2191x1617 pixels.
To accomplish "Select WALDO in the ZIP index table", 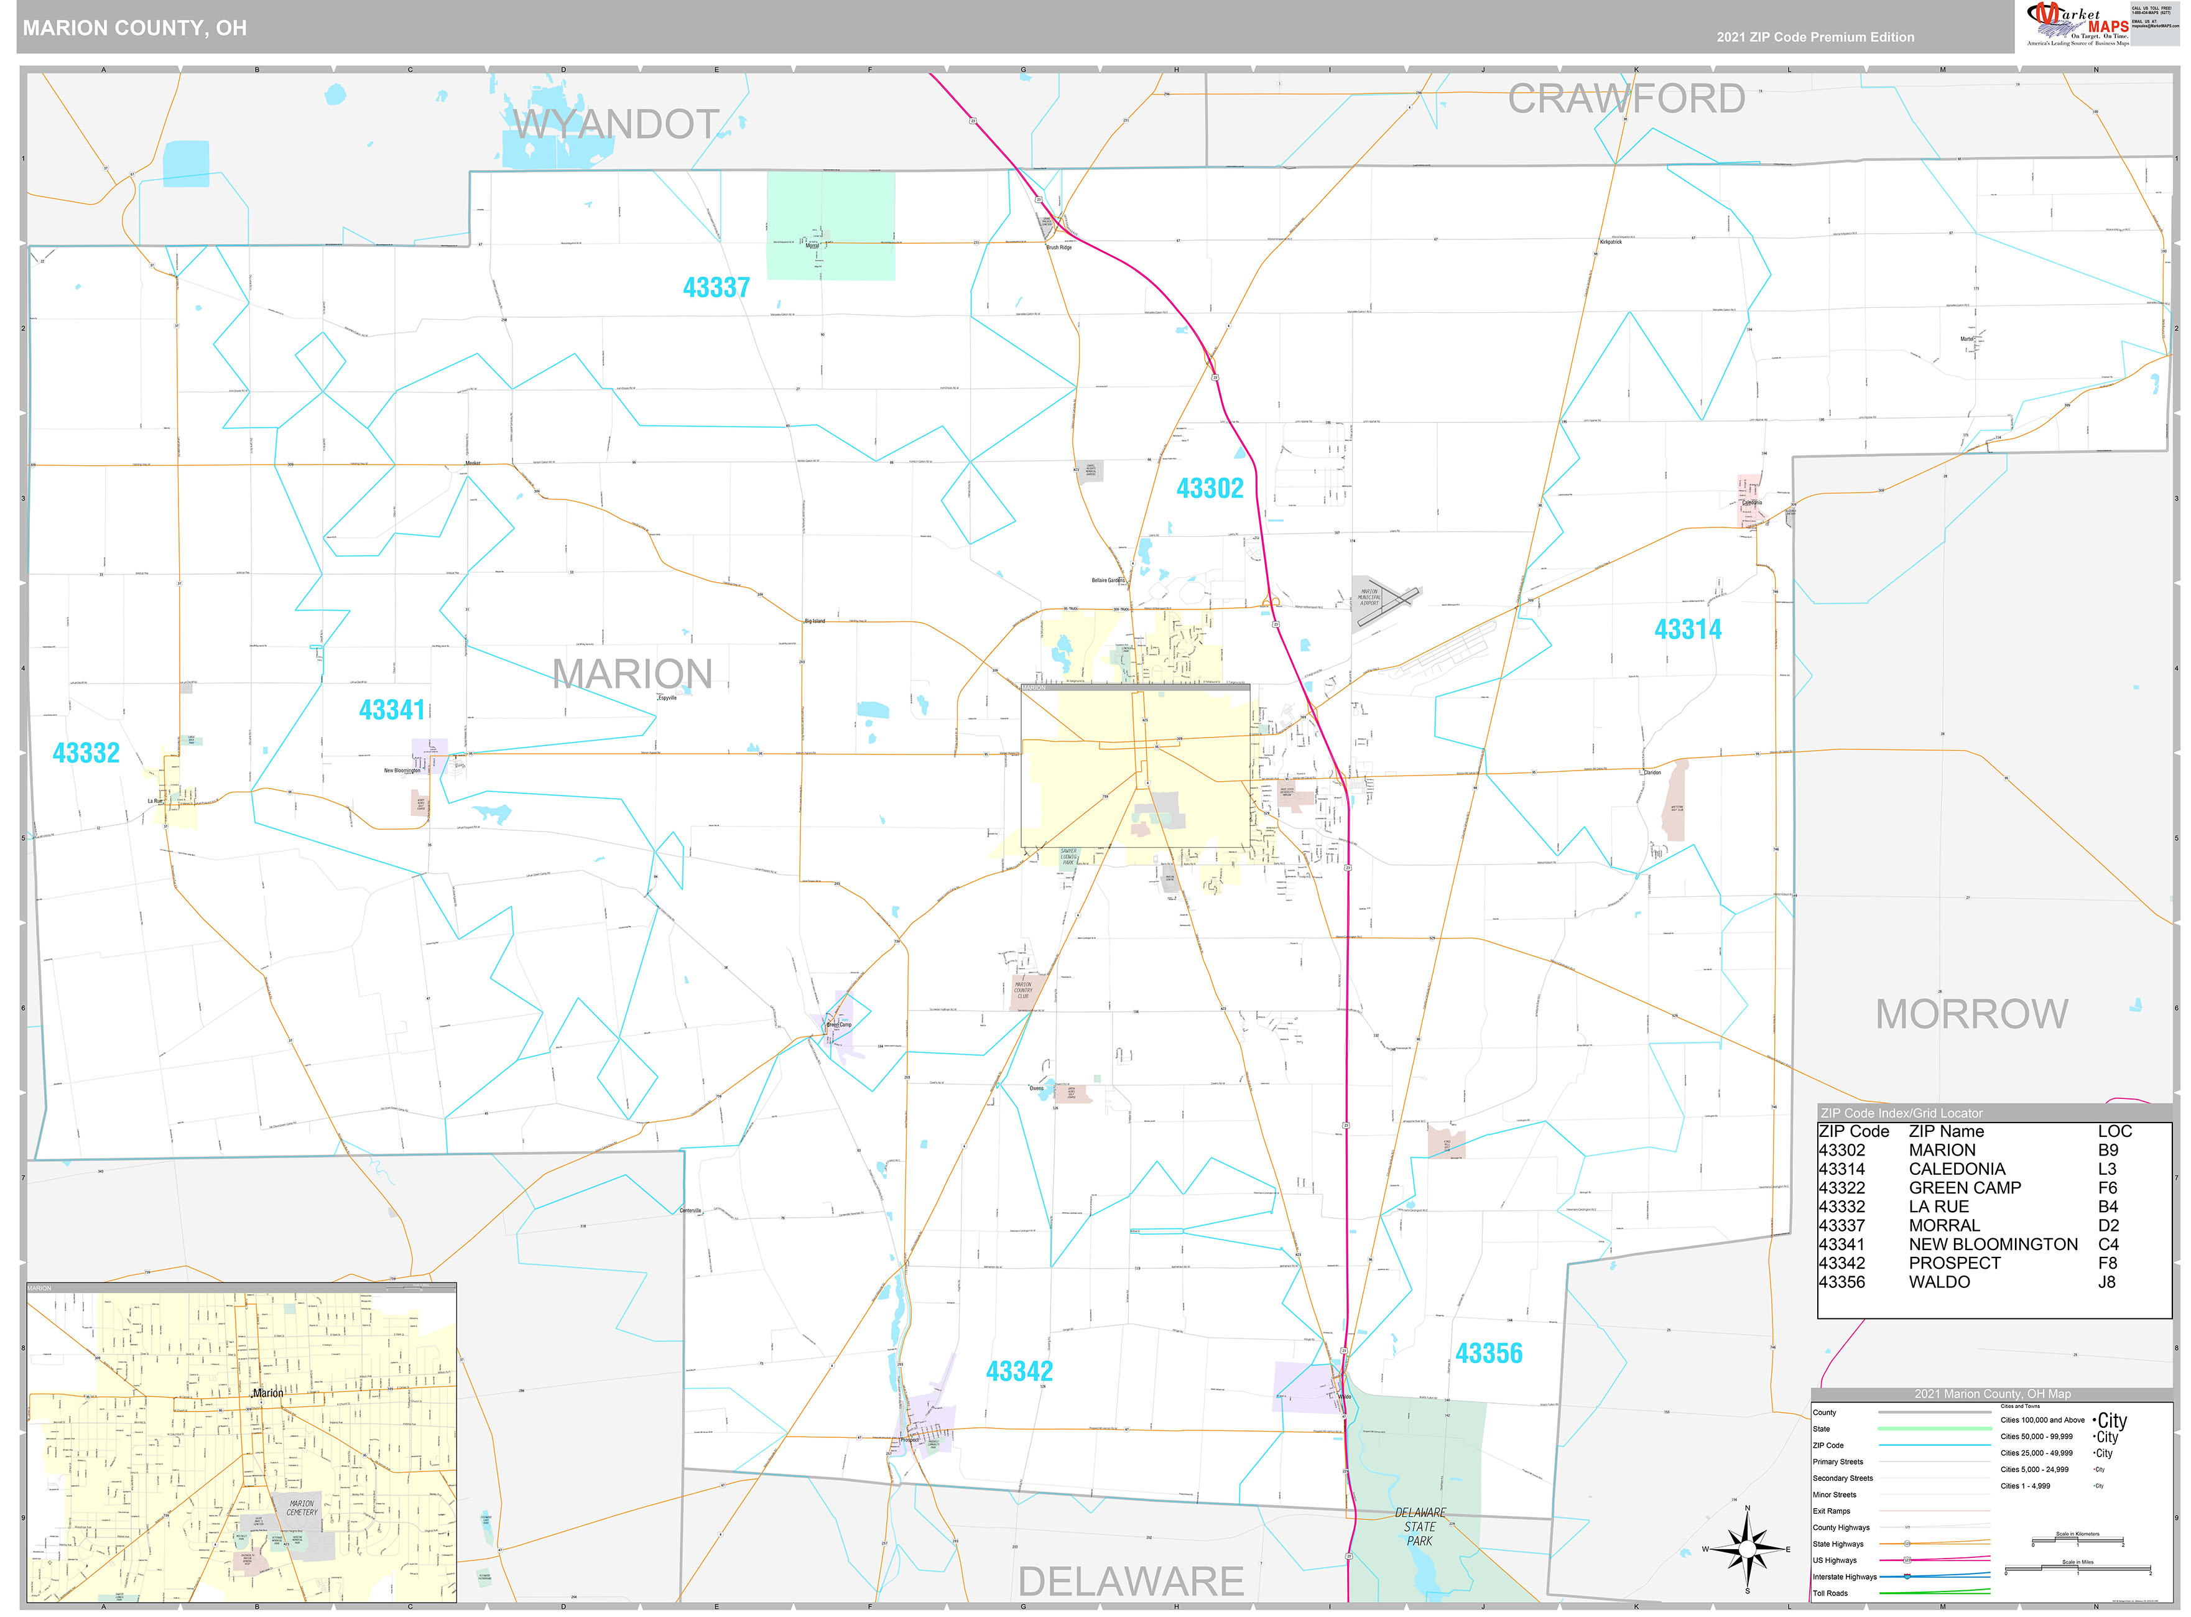I will (x=1940, y=1282).
